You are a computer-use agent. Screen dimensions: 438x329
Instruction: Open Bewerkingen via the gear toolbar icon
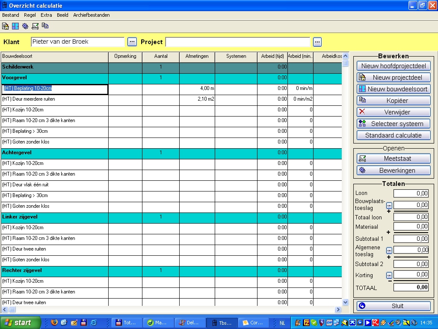tap(25, 26)
